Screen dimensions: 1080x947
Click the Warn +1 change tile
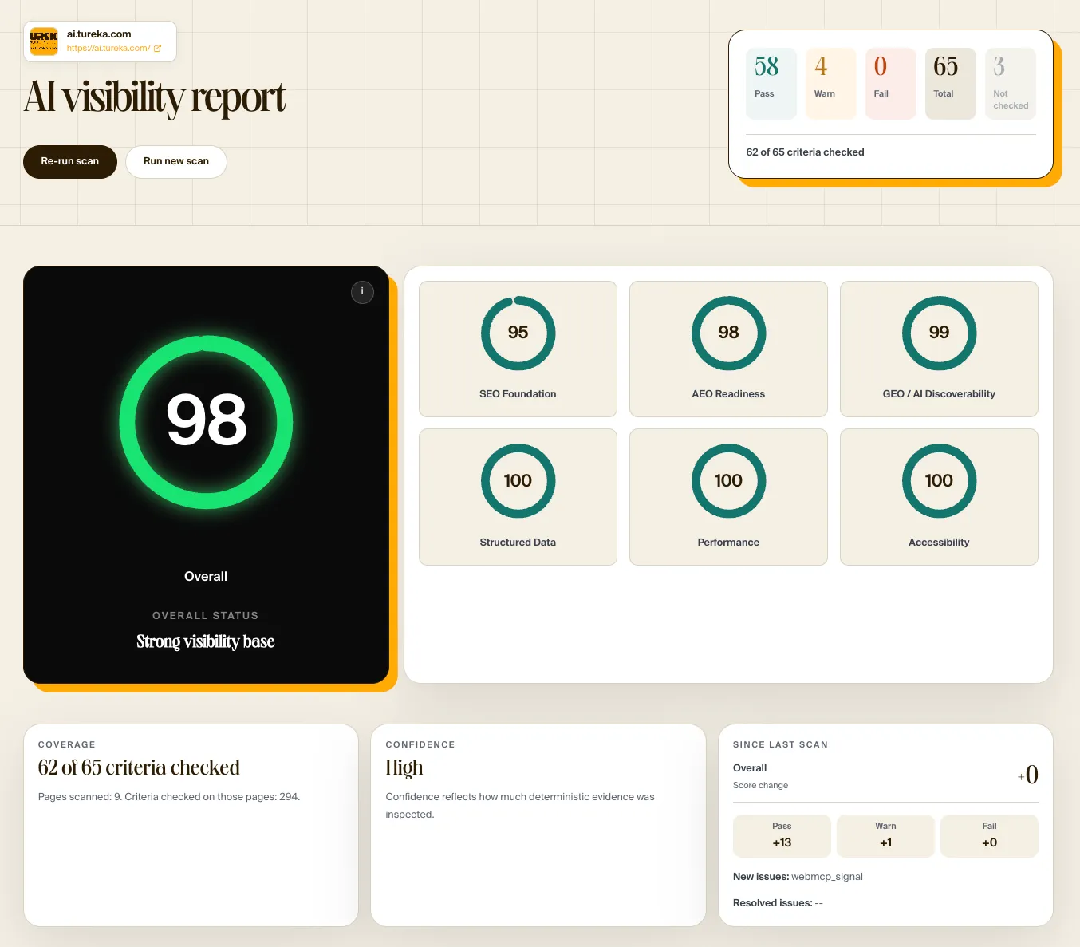click(x=885, y=836)
